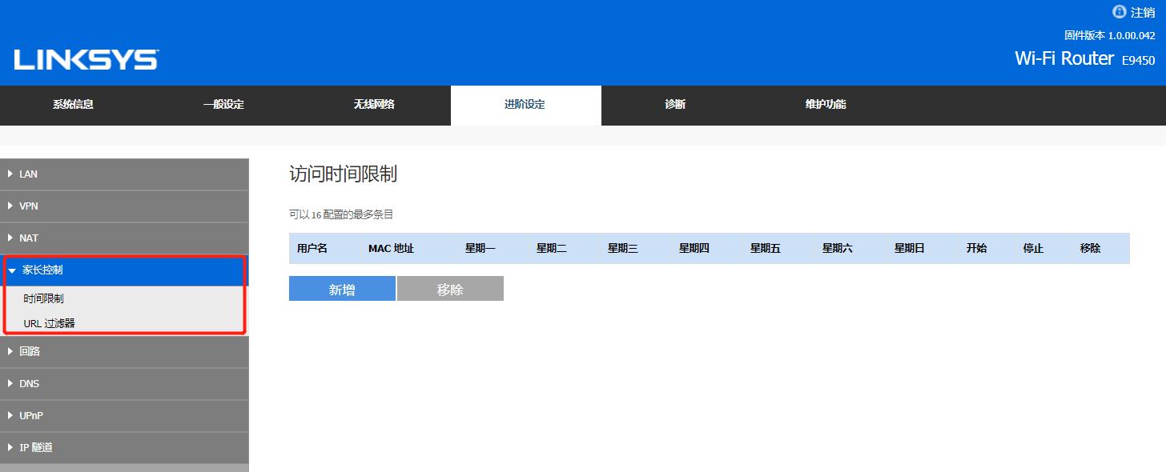Select 时间限制 under 家长控制
This screenshot has height=472, width=1166.
[x=44, y=297]
